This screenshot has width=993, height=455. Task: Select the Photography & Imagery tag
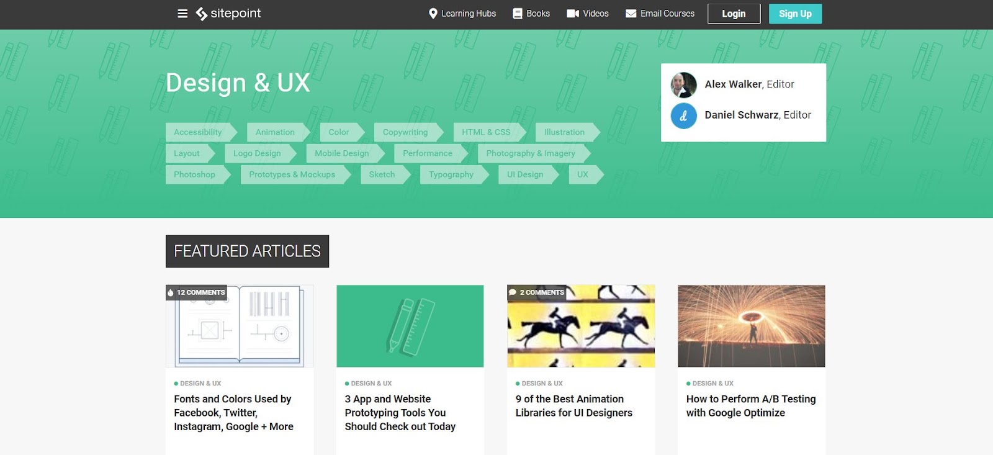pos(534,153)
